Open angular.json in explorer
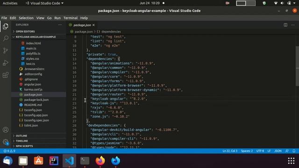This screenshot has height=168, width=299. click(32, 84)
